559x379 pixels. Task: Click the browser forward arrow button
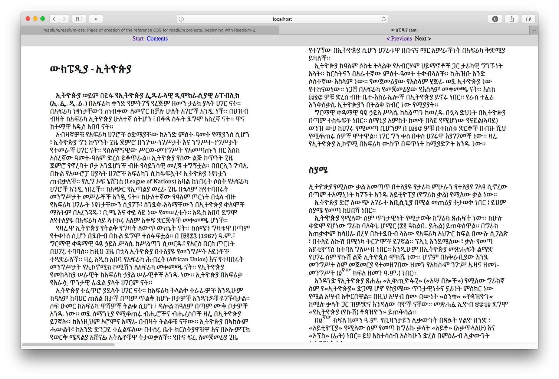64,19
